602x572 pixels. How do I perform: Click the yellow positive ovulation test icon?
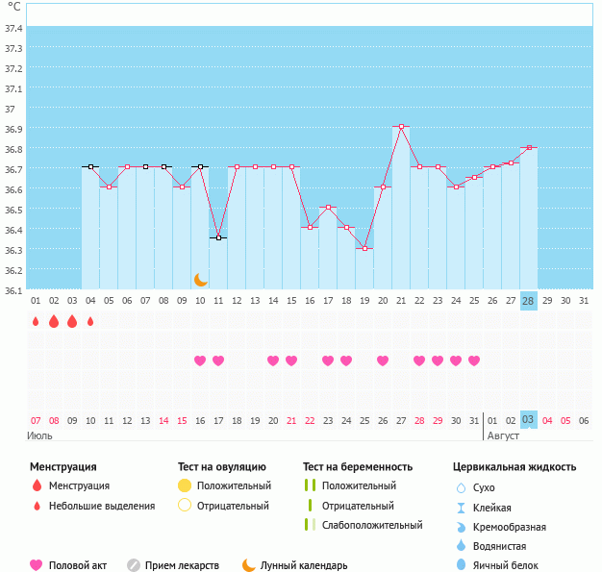[x=185, y=486]
